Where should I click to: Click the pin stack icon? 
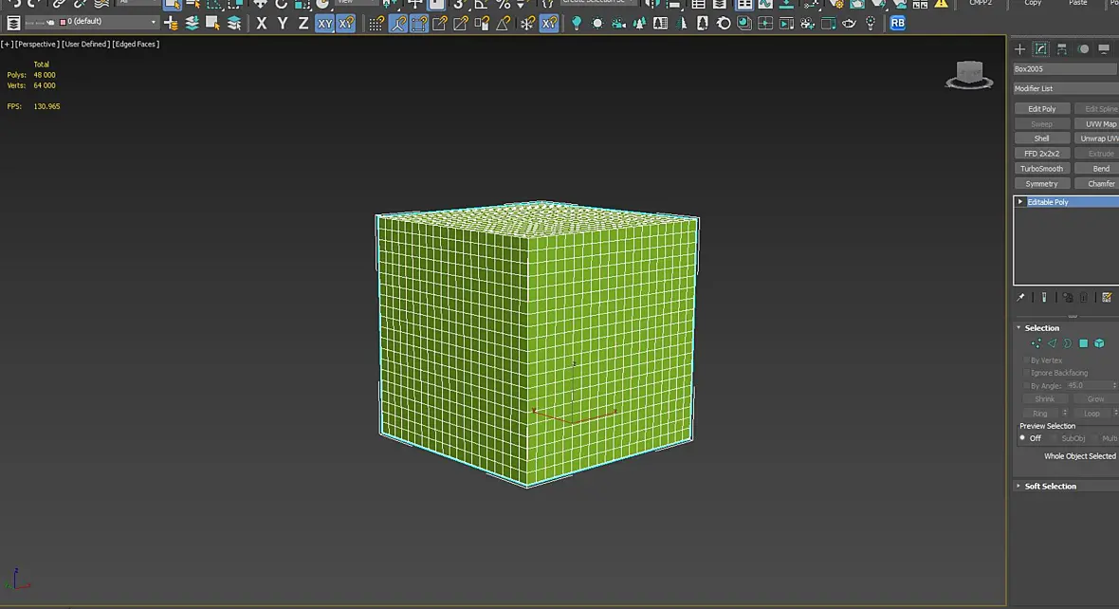1020,298
